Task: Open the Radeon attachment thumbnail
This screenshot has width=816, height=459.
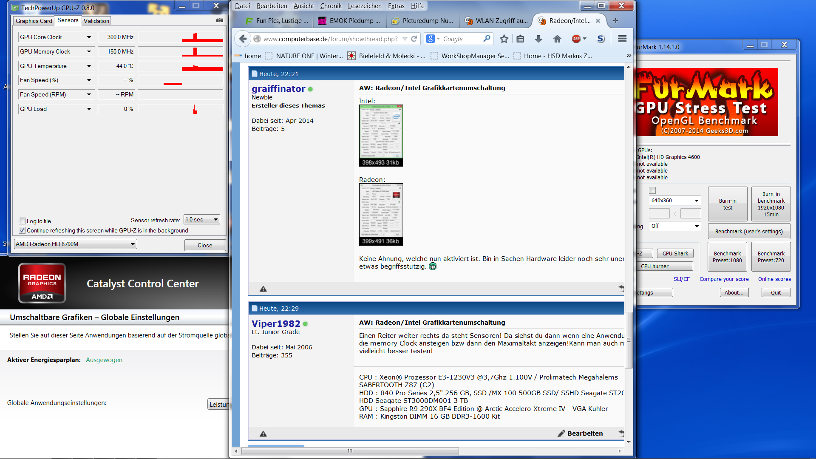Action: 381,214
